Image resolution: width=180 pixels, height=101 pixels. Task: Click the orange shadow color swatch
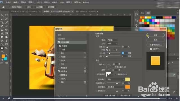127,87
